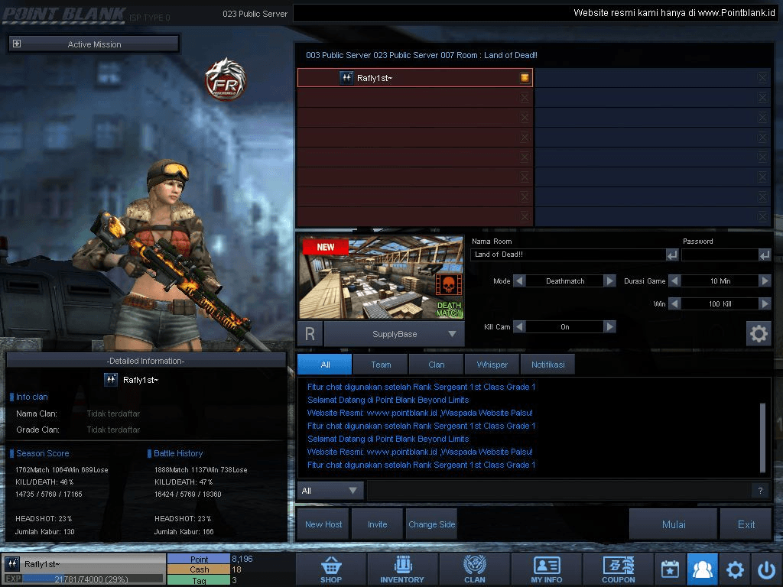Click the Password input field
This screenshot has height=587, width=783.
pos(720,255)
